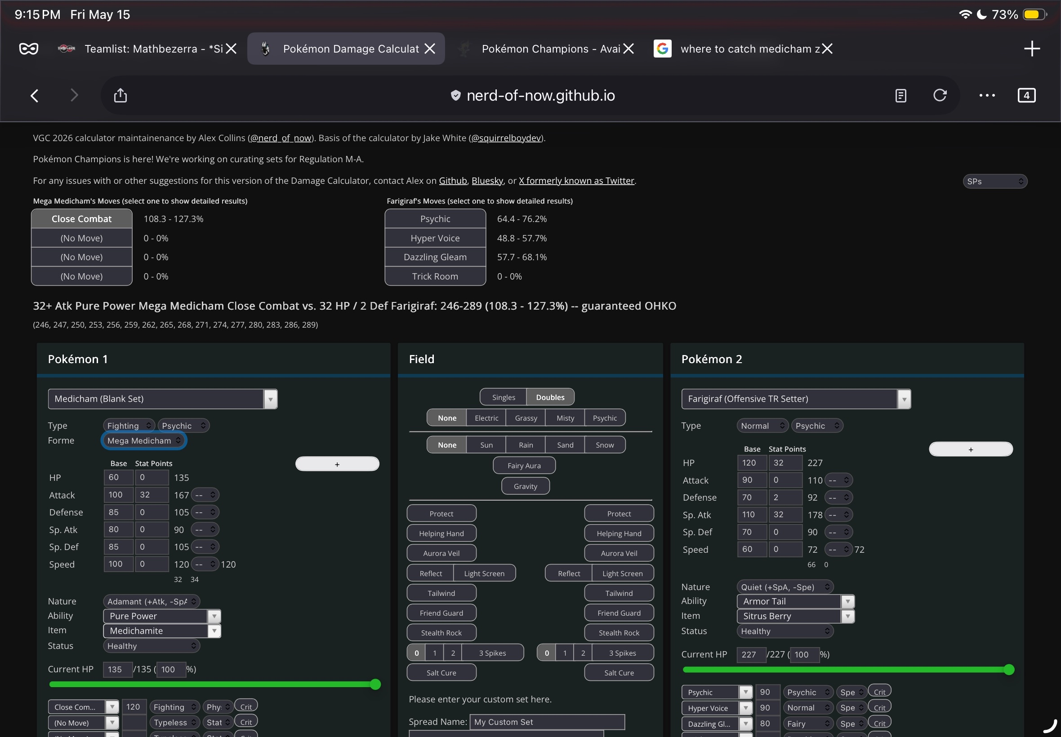
Task: Tap the battery indicator in status bar
Action: pyautogui.click(x=1034, y=14)
